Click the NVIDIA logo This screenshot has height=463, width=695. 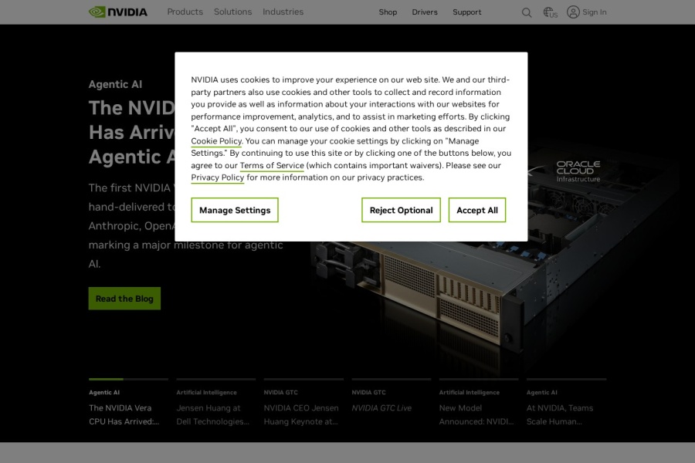118,12
